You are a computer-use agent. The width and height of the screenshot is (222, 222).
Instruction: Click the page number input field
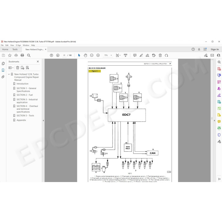64,55
